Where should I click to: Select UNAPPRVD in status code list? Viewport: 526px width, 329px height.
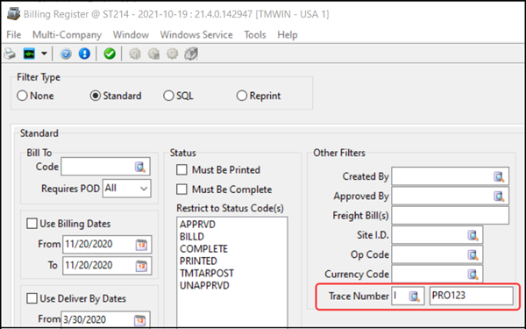click(204, 286)
